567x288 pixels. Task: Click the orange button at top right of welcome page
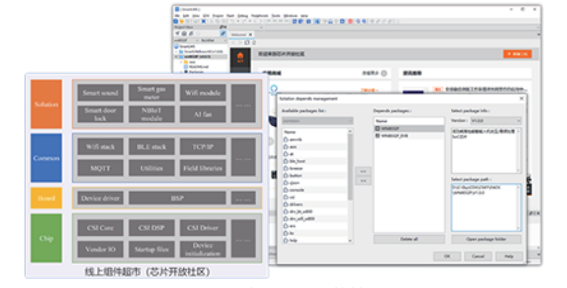tap(517, 54)
